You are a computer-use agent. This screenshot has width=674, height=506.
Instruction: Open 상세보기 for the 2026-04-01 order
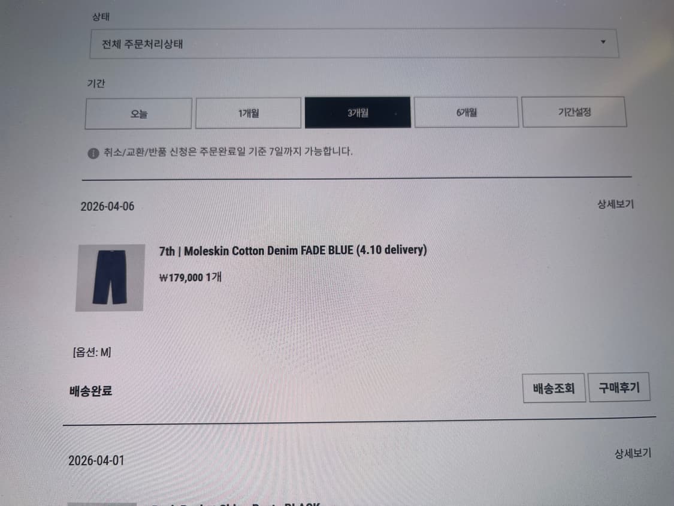pyautogui.click(x=633, y=453)
